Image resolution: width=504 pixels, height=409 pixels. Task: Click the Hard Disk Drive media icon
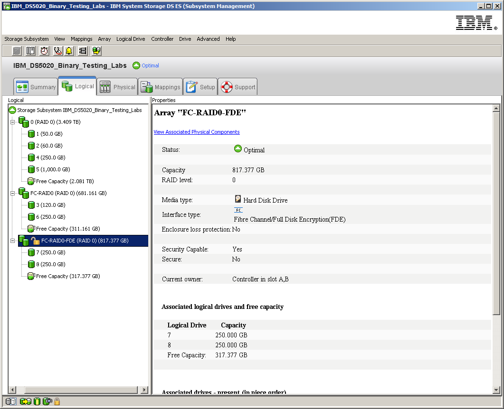coord(238,199)
